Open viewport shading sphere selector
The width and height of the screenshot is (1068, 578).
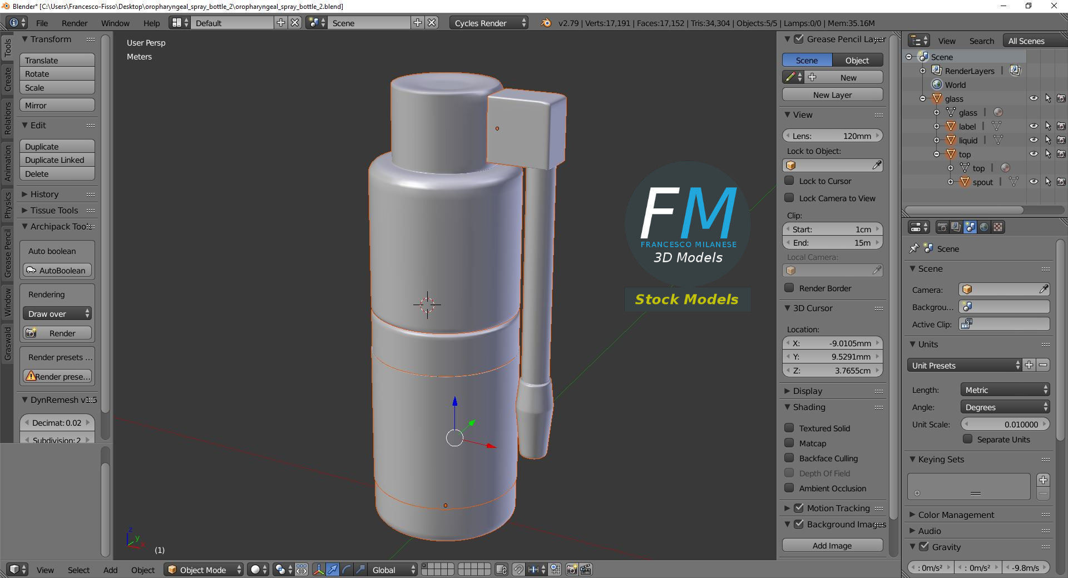coord(258,569)
